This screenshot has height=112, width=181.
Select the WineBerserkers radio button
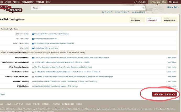[33, 58]
